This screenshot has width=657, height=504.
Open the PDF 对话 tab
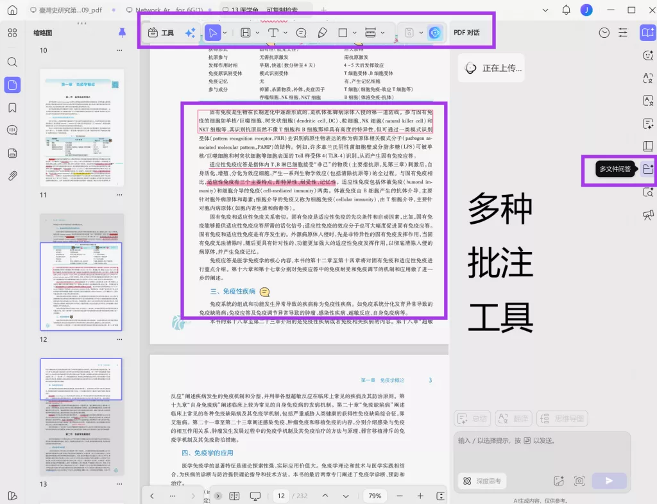click(467, 33)
